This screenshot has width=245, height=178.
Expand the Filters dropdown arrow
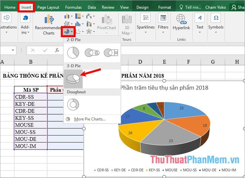click(x=163, y=32)
